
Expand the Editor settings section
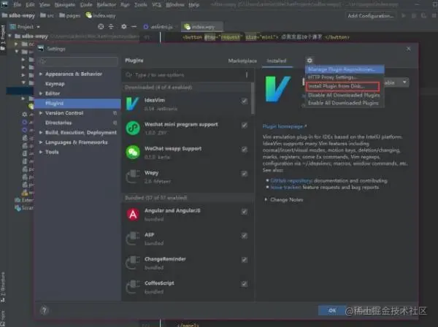pos(41,93)
